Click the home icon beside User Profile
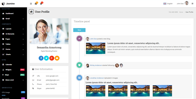 [31, 12]
